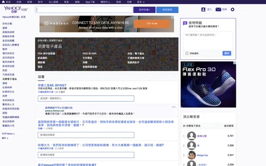This screenshot has height=166, width=266.
Task: Open the TiVO 和 DVR subcategory
Action: click(90, 54)
